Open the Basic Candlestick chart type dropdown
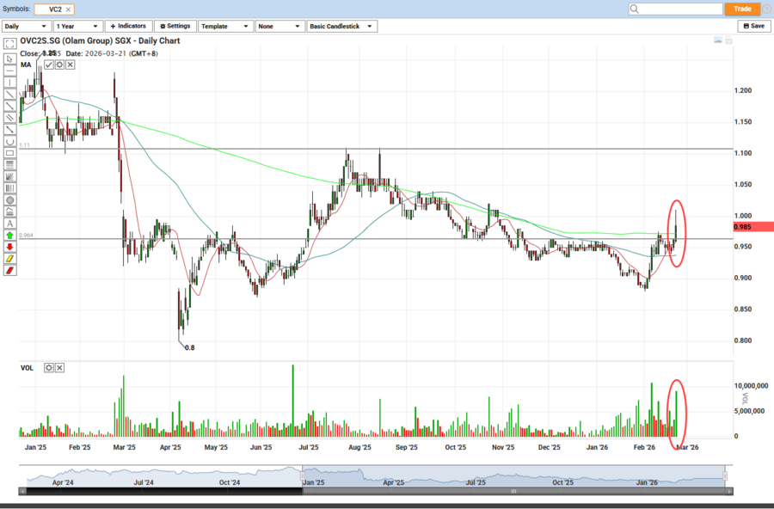Screen dimensions: 774x509 tap(342, 27)
